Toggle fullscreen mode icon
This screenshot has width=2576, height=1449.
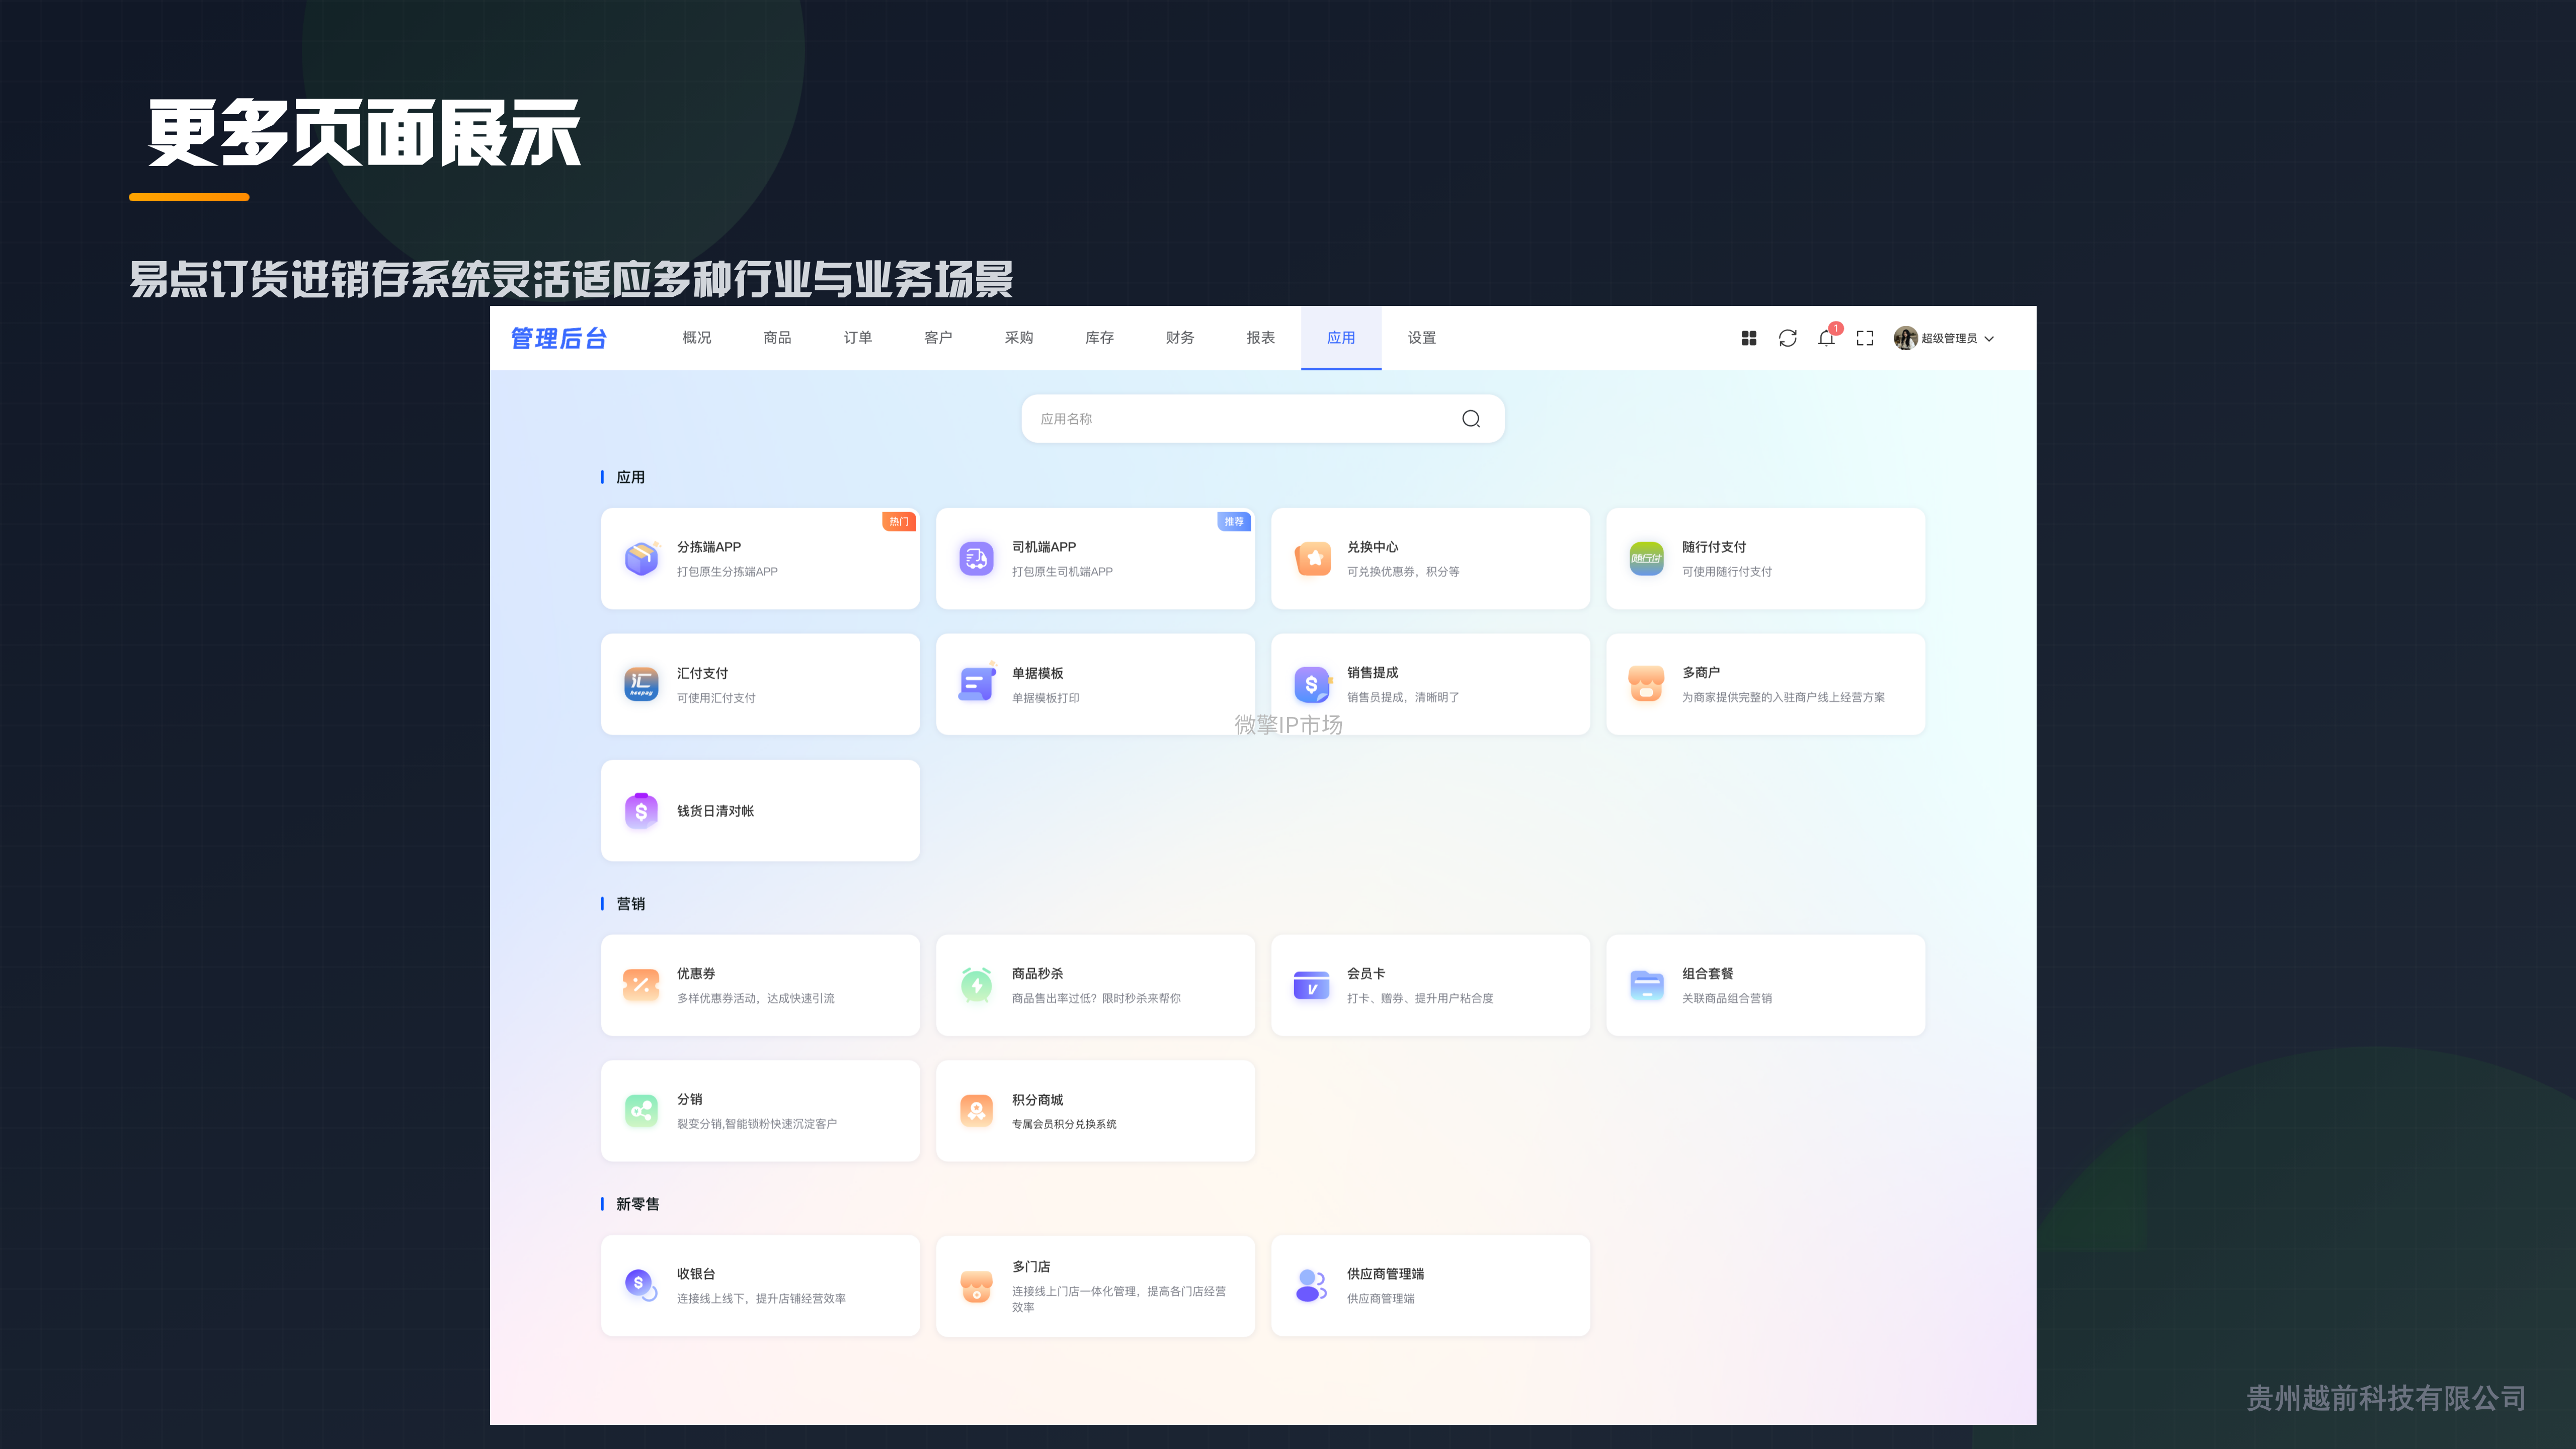pos(1865,338)
